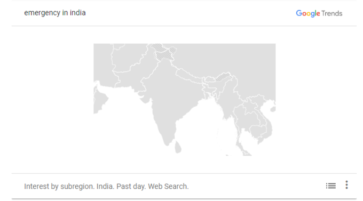Viewport: 363px width, 201px height.
Task: Click the hatched Jammu and Kashmir region
Action: (165, 54)
